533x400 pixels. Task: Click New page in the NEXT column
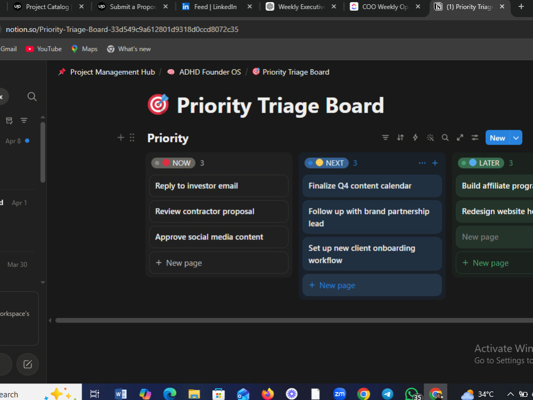pos(372,285)
